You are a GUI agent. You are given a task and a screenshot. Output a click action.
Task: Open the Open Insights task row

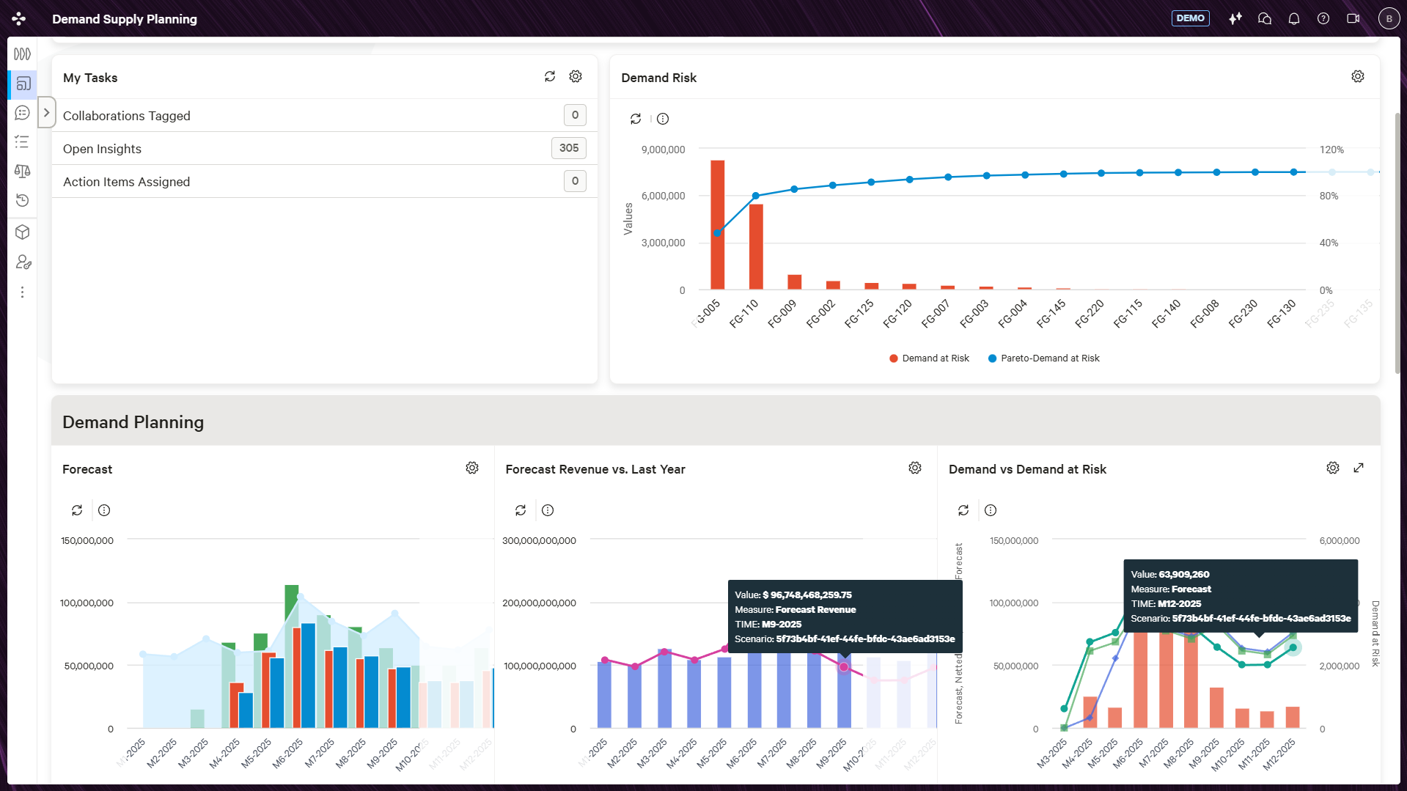324,148
